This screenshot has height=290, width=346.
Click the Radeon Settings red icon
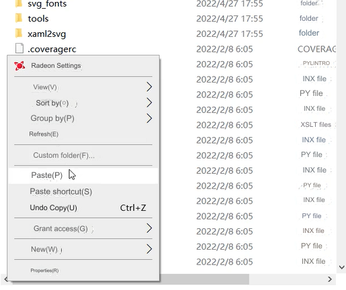19,66
